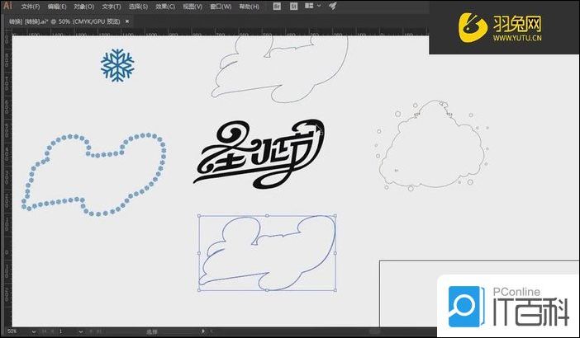Click the bottom-right bounding box handle
Image resolution: width=580 pixels, height=338 pixels.
335,290
